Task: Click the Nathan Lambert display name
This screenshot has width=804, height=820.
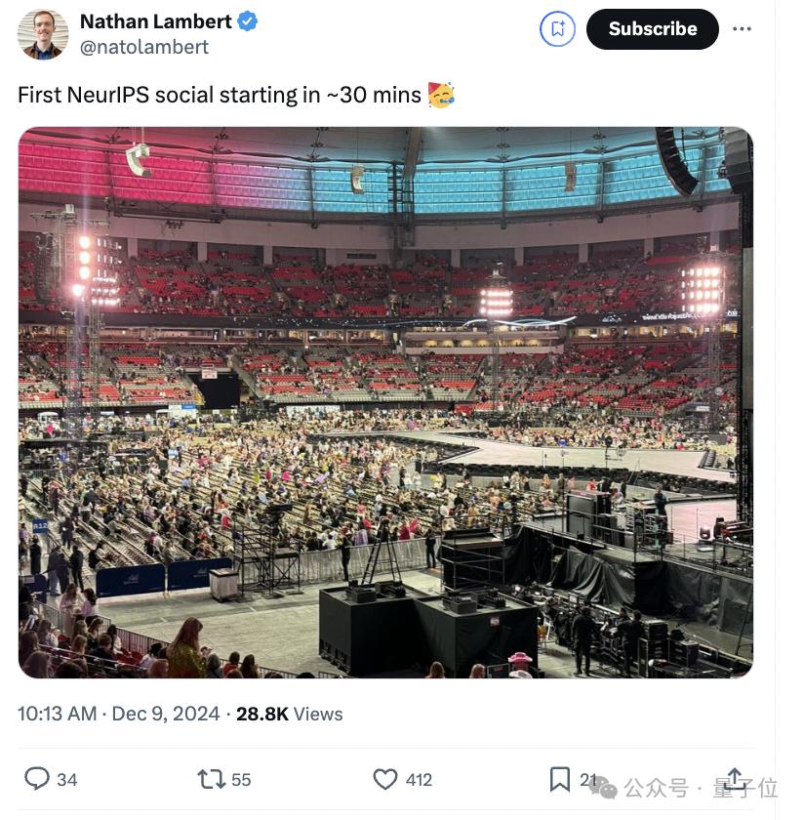Action: [x=155, y=21]
